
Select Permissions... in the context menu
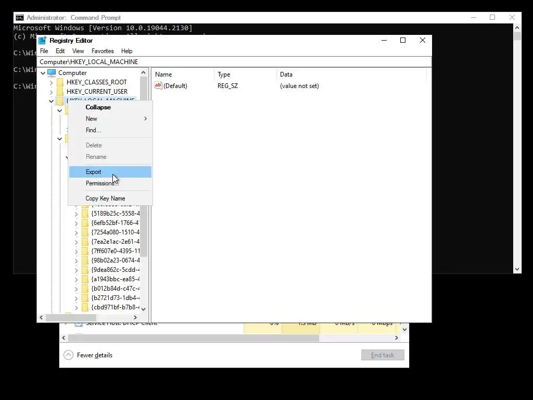tap(110, 183)
